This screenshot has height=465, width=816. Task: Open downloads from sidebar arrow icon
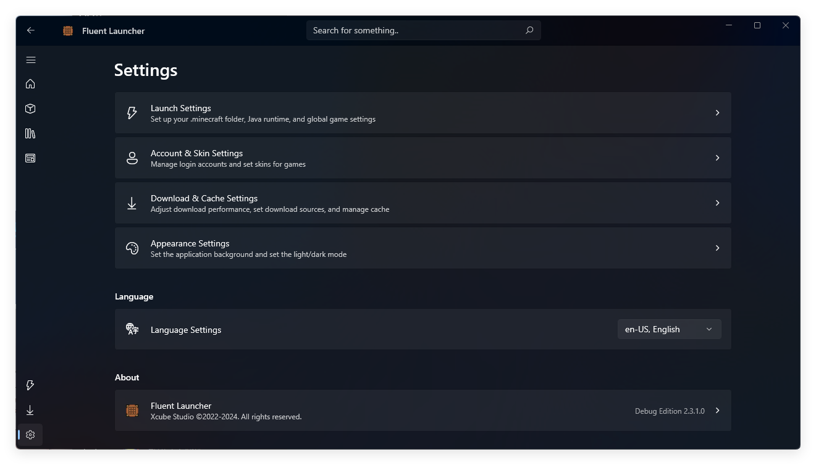pyautogui.click(x=30, y=410)
